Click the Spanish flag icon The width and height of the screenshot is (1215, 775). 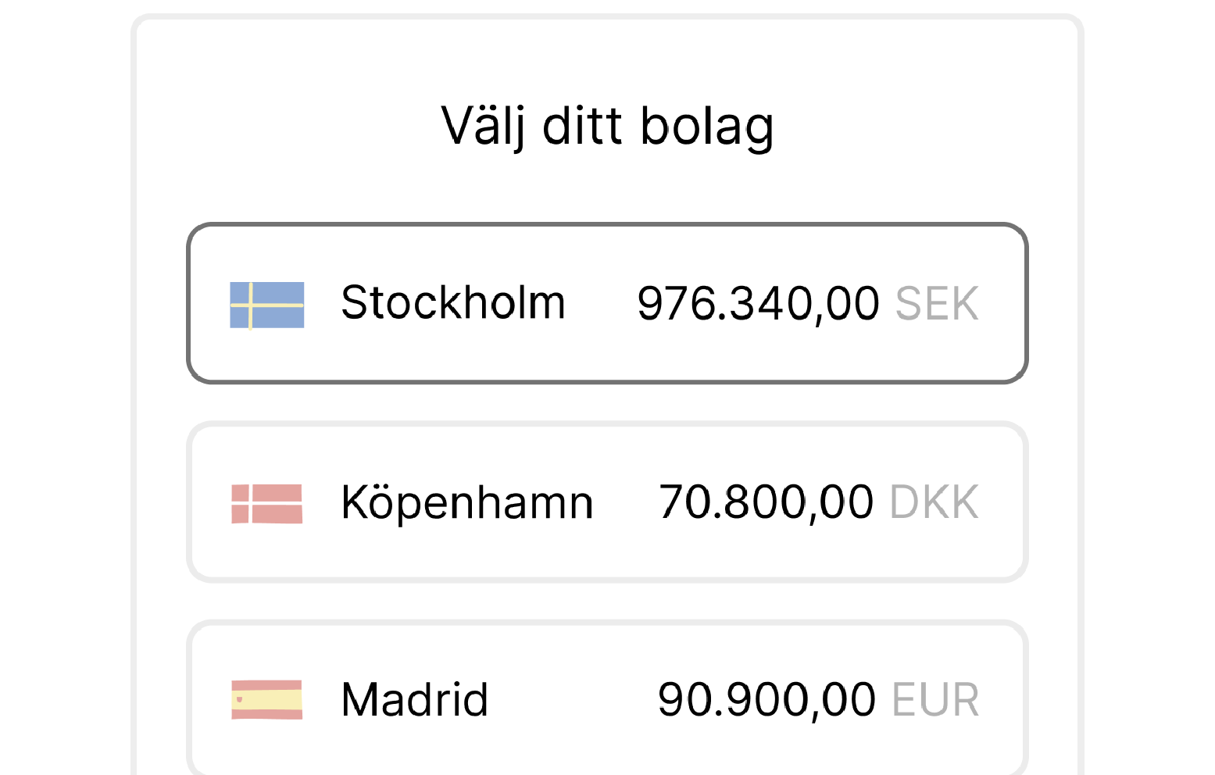pos(267,699)
